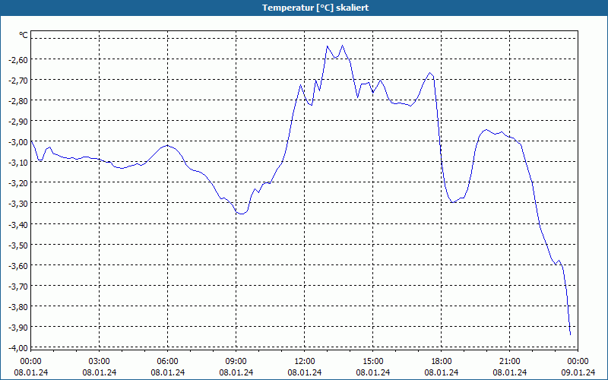Click the 15:00 time label

click(372, 362)
